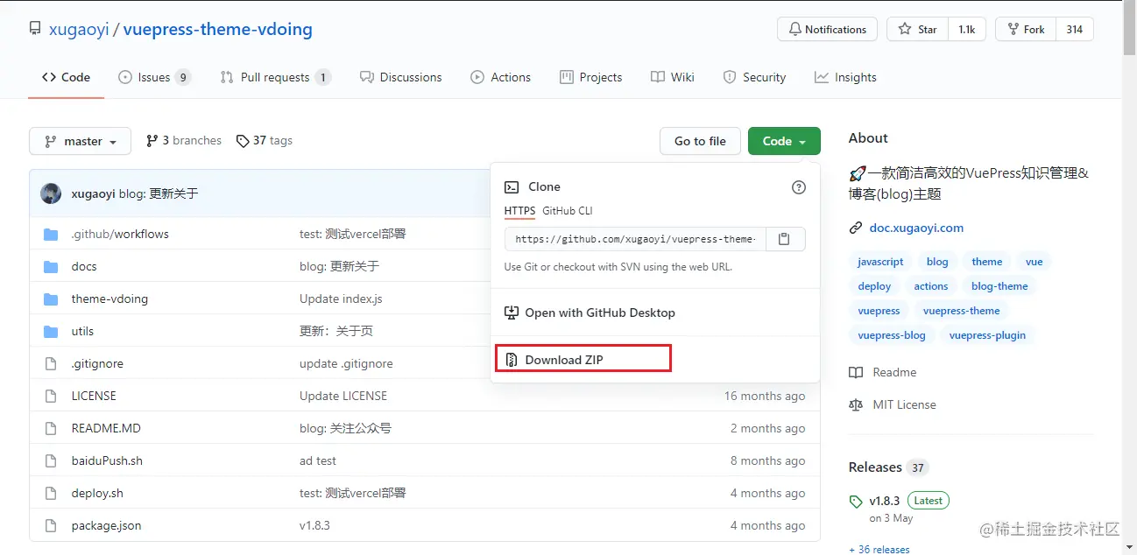Click the .gitignore file icon
This screenshot has height=555, width=1137.
pos(51,363)
